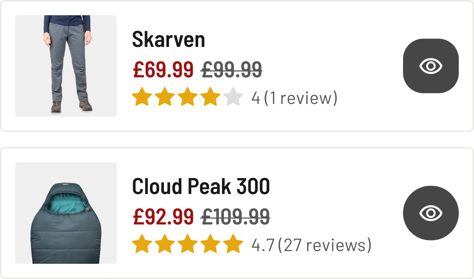The height and width of the screenshot is (279, 474).
Task: Click the first gold star on Skarven
Action: click(142, 98)
